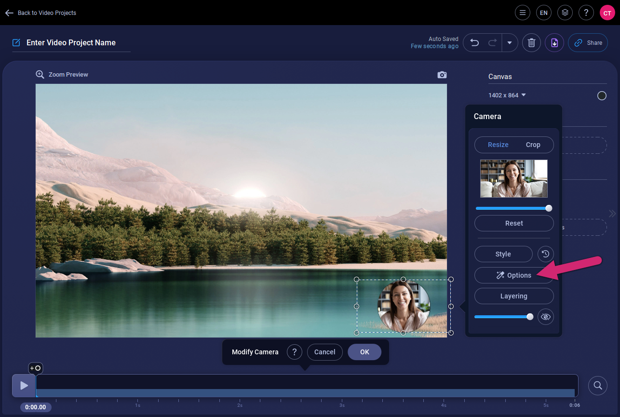Image resolution: width=620 pixels, height=417 pixels.
Task: Open the canvas size 1402 x 864 dropdown
Action: tap(507, 95)
